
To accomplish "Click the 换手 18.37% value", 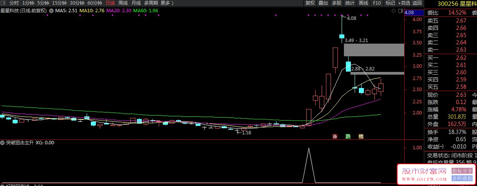I will [457, 132].
